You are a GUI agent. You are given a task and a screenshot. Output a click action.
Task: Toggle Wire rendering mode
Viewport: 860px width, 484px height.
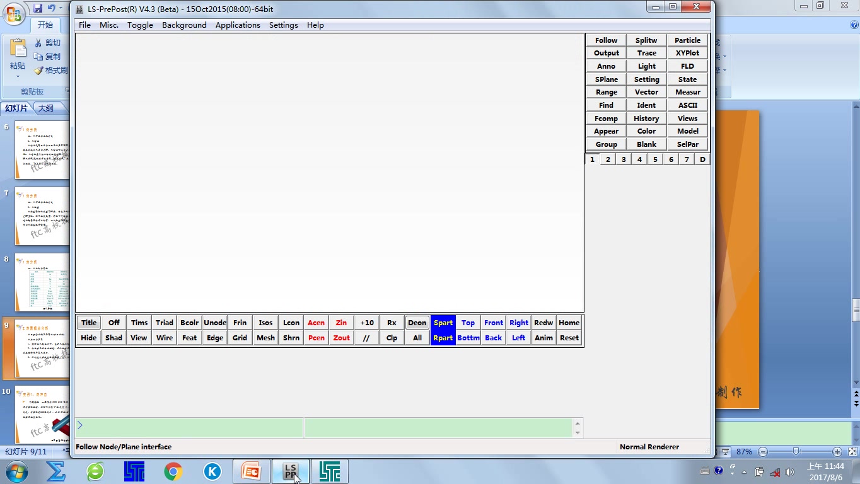pos(165,338)
